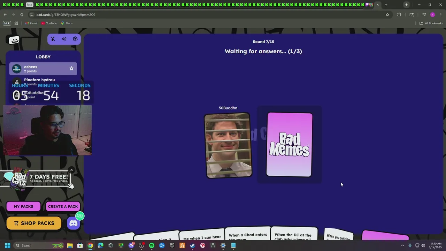Switch to the kick labeled browser tab

point(30,5)
